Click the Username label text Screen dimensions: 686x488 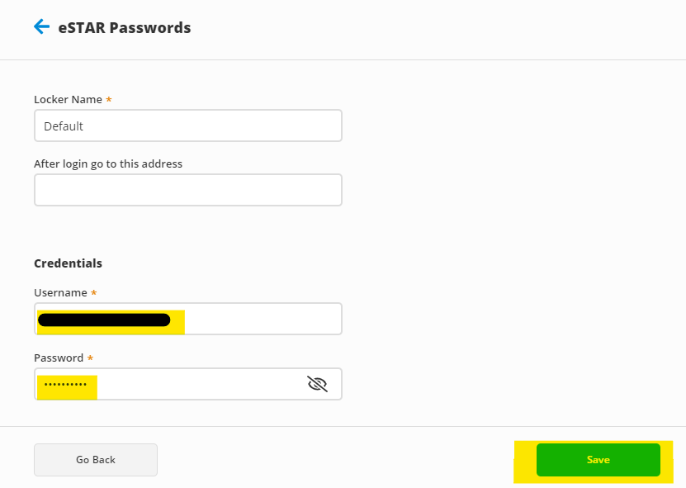click(x=60, y=292)
